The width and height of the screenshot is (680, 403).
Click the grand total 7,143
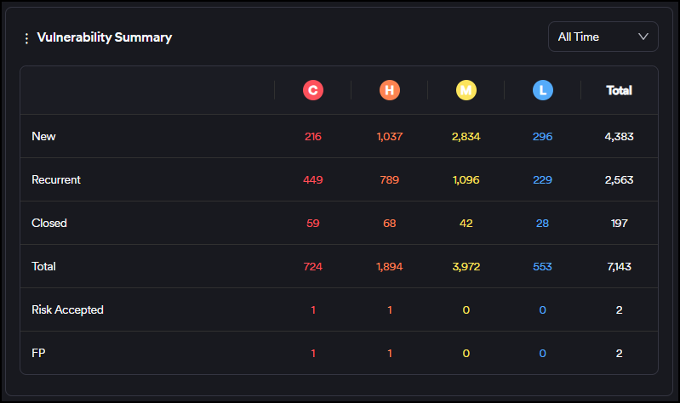[x=619, y=266]
